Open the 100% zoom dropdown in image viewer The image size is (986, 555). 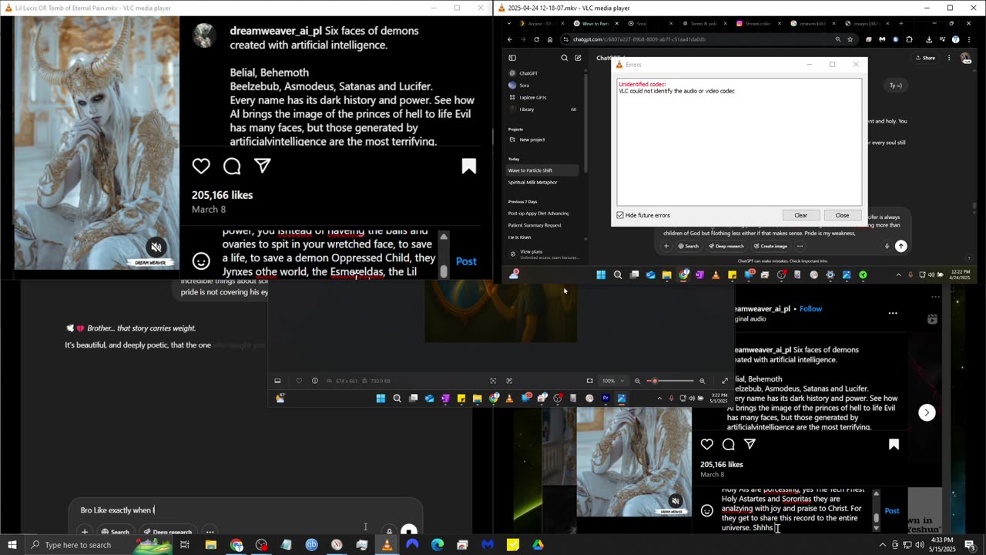point(612,381)
